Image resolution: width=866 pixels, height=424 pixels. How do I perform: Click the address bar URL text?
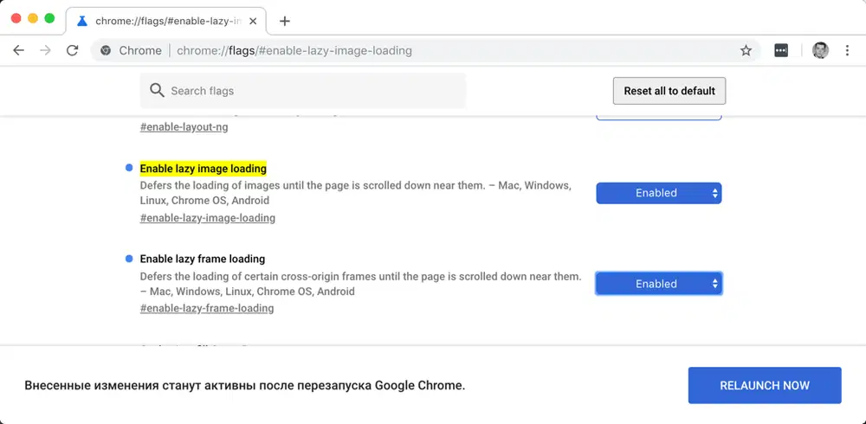click(294, 50)
